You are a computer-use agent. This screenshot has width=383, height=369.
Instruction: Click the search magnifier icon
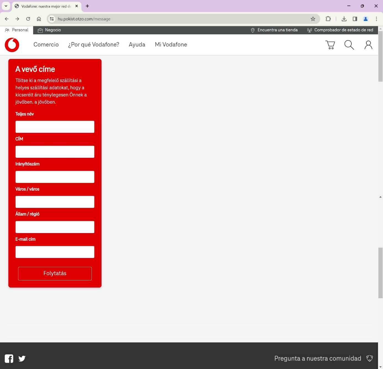349,45
